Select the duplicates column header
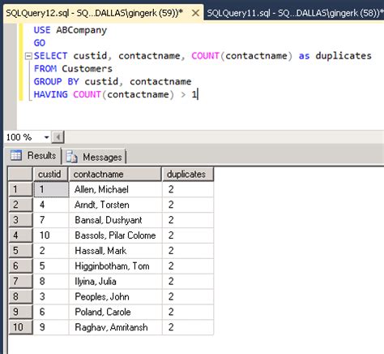This screenshot has width=384, height=354. (x=188, y=174)
